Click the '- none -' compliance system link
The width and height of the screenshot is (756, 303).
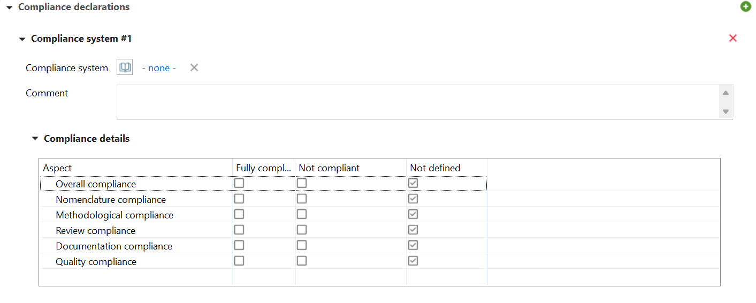[x=159, y=68]
